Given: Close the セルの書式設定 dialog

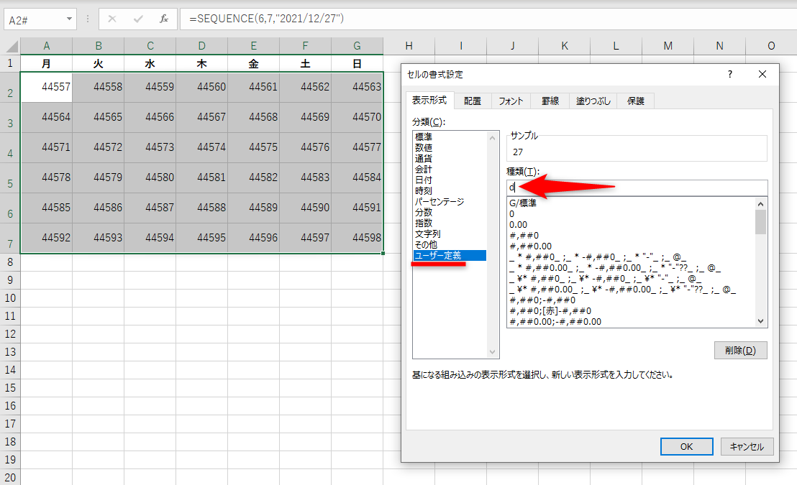Looking at the screenshot, I should (762, 74).
